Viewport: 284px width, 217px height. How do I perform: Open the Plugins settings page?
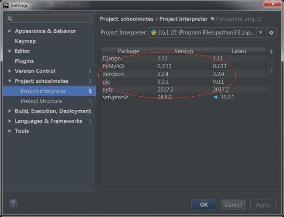(x=24, y=61)
